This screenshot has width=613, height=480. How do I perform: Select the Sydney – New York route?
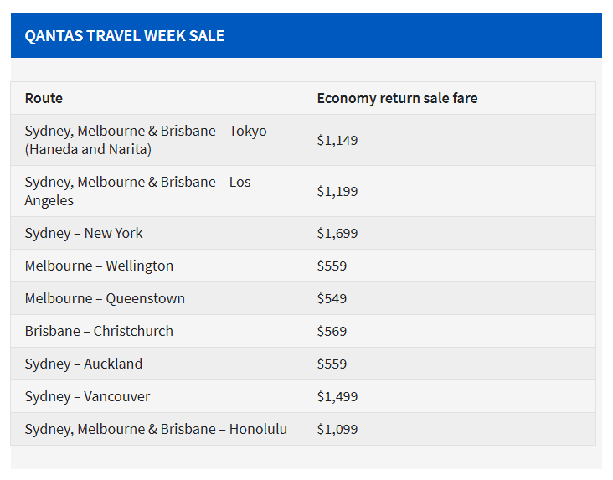click(84, 233)
